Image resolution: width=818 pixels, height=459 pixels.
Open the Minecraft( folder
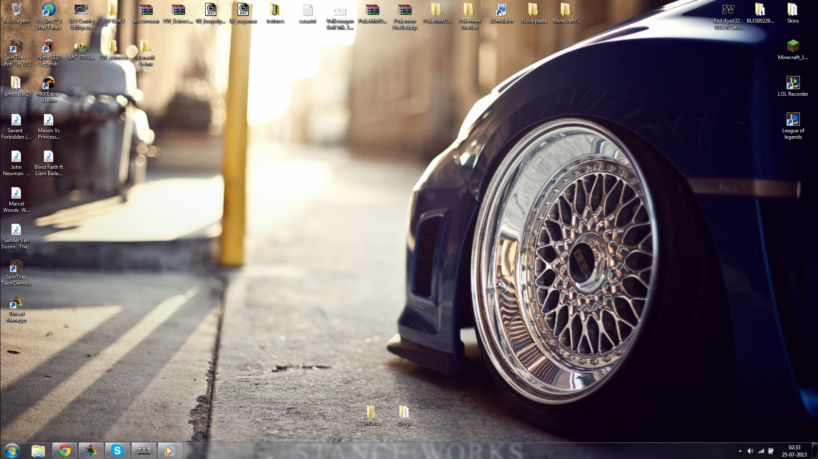(566, 14)
